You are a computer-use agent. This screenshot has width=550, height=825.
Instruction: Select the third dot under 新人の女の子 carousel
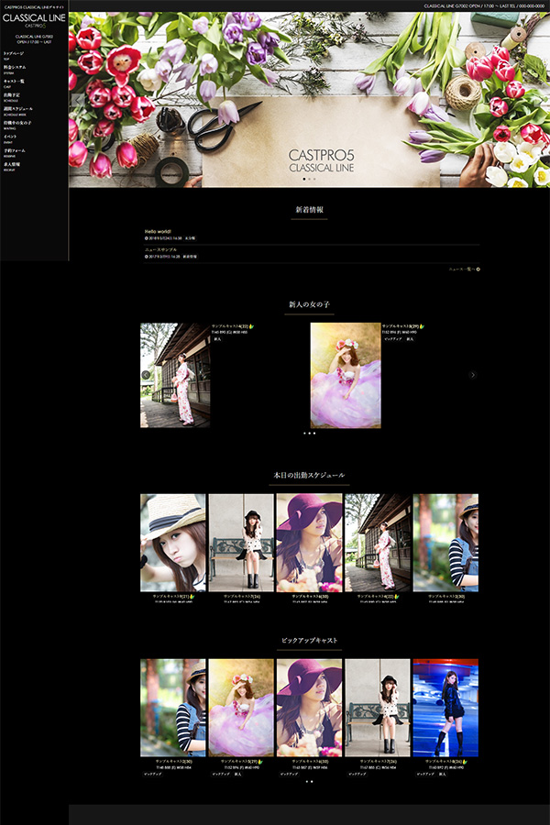pyautogui.click(x=314, y=434)
